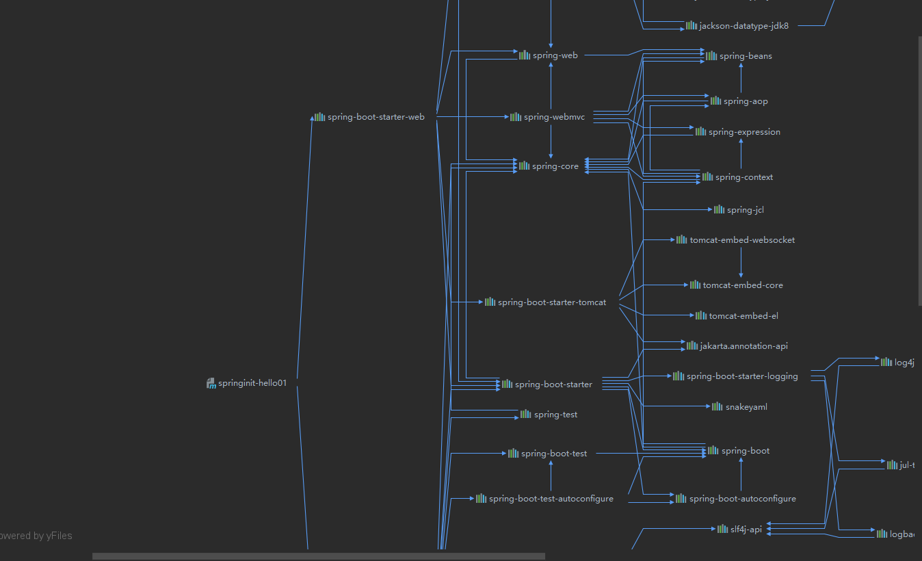Select the spring-boot-starter-web label

376,117
